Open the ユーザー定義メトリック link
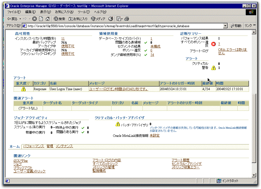Viewport: 261px width, 189px height. tap(29, 171)
